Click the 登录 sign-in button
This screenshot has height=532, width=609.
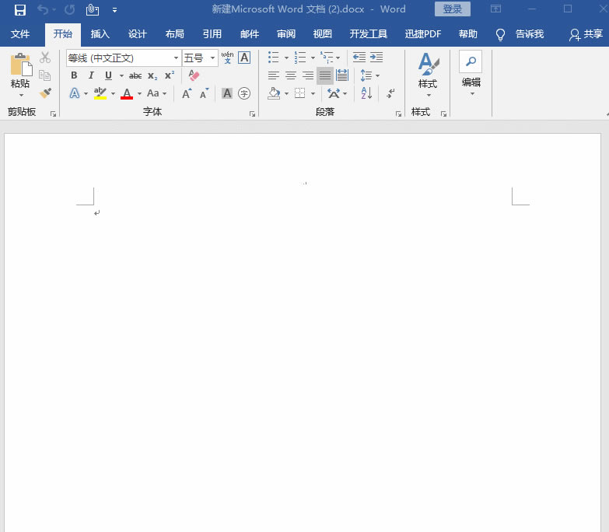453,9
